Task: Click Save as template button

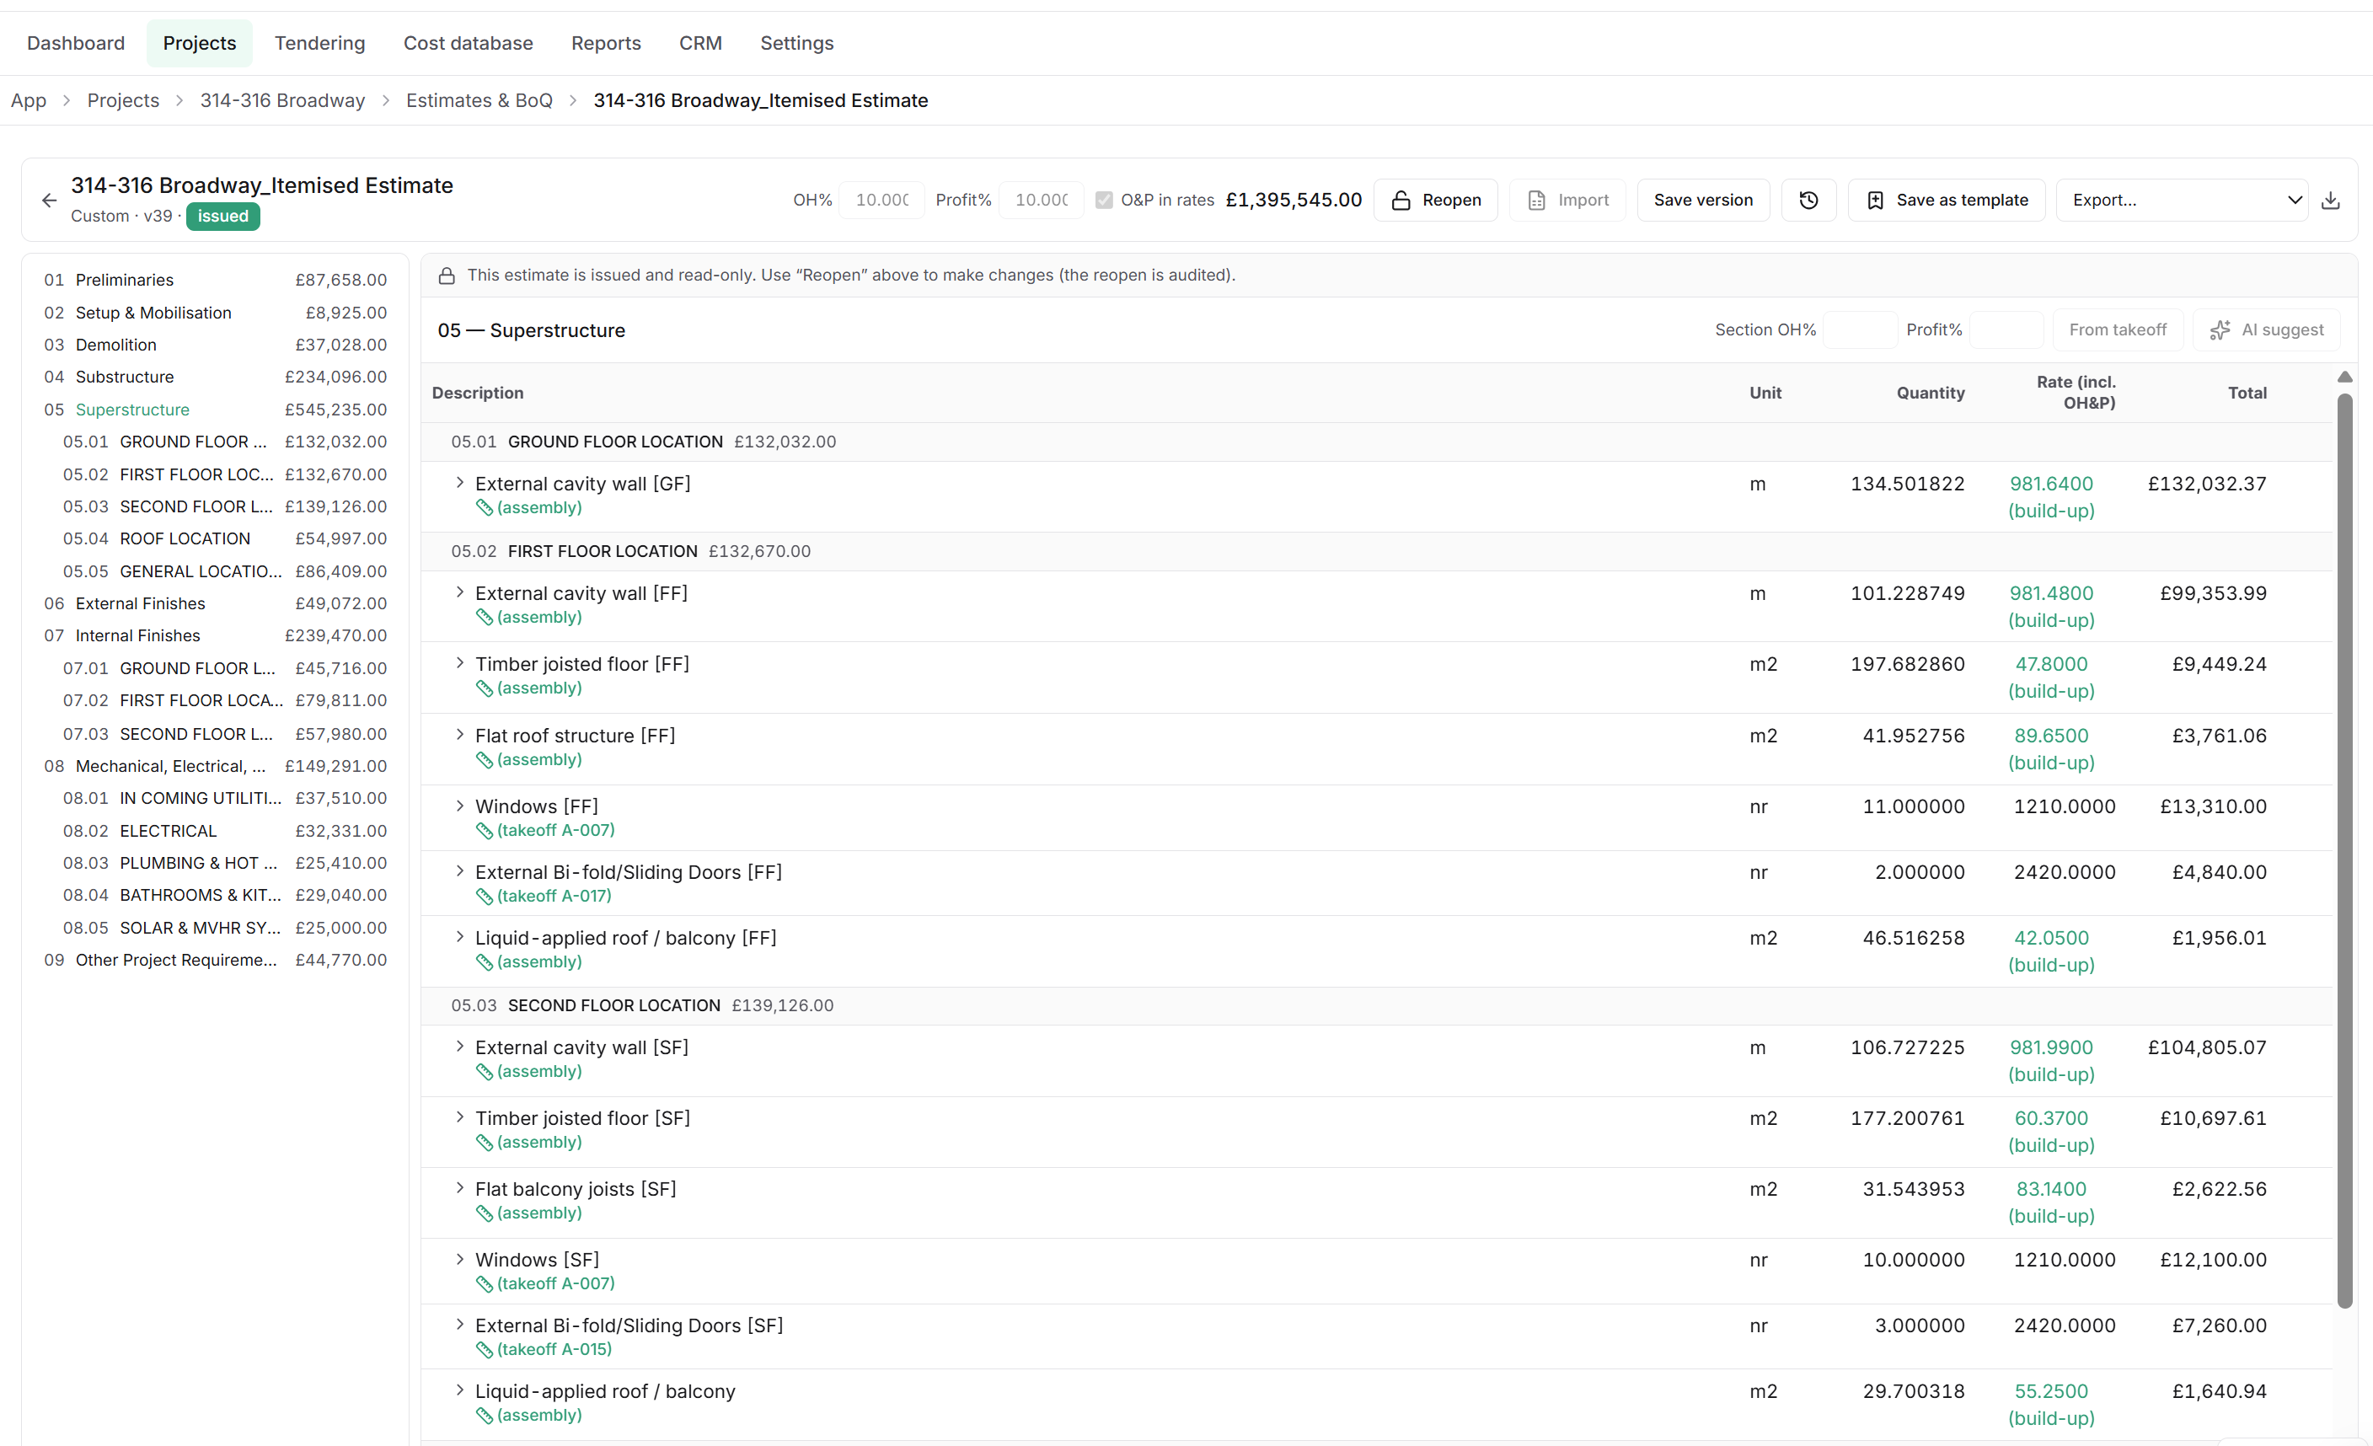Action: [1947, 201]
